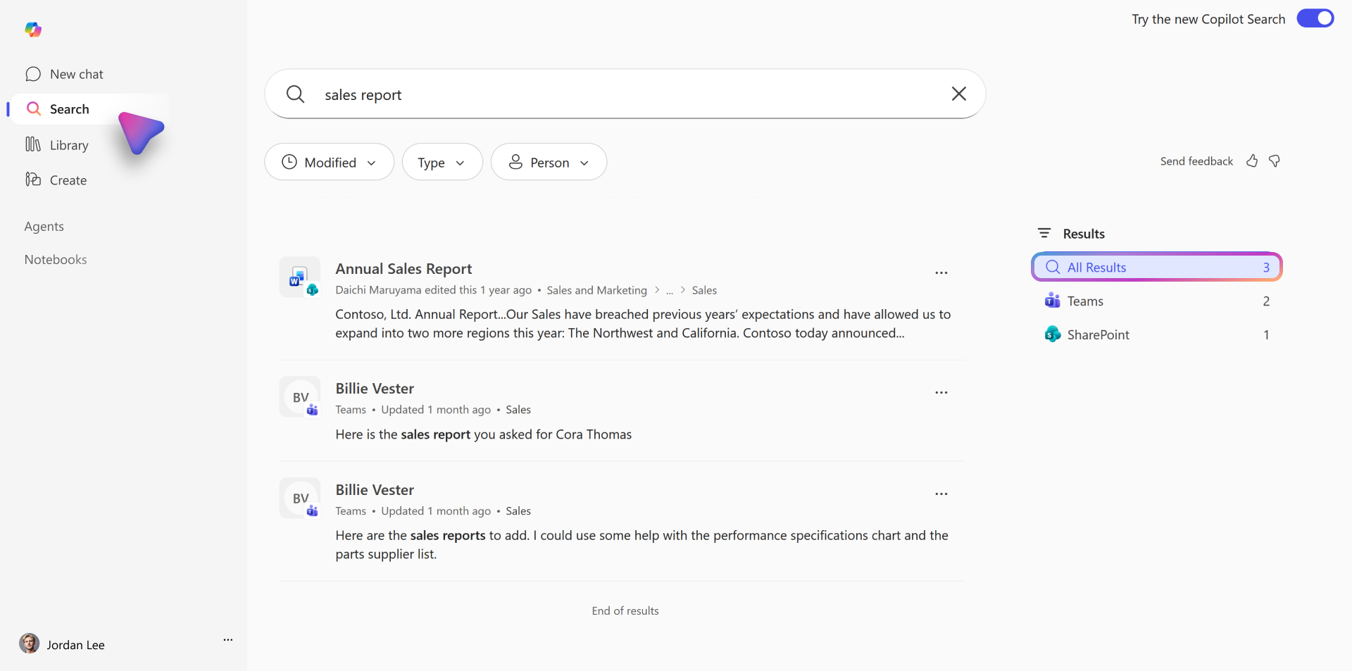This screenshot has width=1352, height=671.
Task: Click the magnifier icon in search box
Action: coord(296,94)
